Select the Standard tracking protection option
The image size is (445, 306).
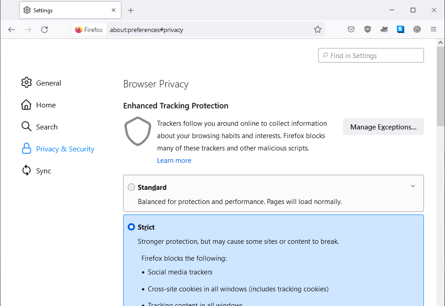click(131, 187)
